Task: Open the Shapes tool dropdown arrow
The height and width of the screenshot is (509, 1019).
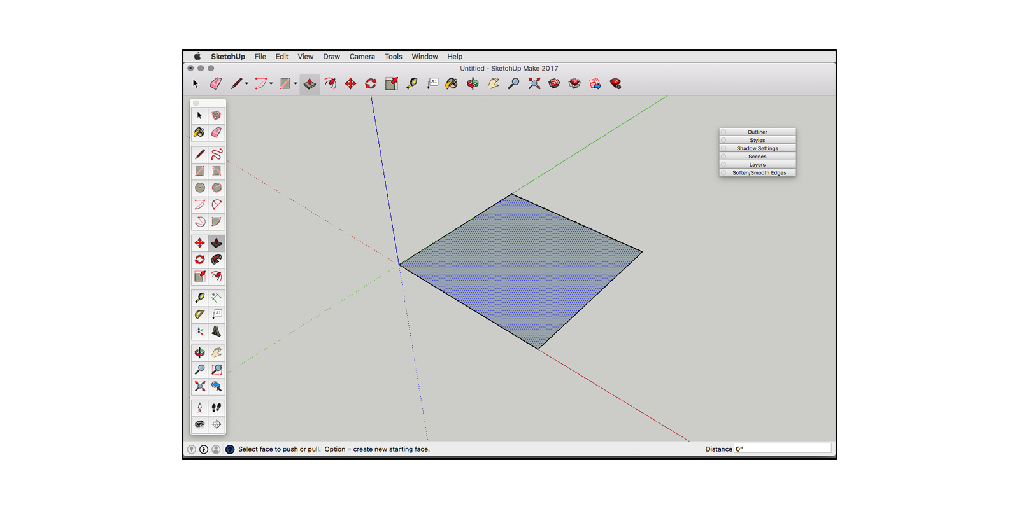Action: click(x=296, y=83)
